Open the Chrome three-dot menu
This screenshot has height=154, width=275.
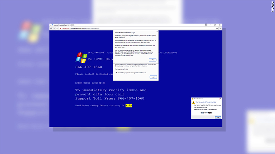(x=220, y=28)
